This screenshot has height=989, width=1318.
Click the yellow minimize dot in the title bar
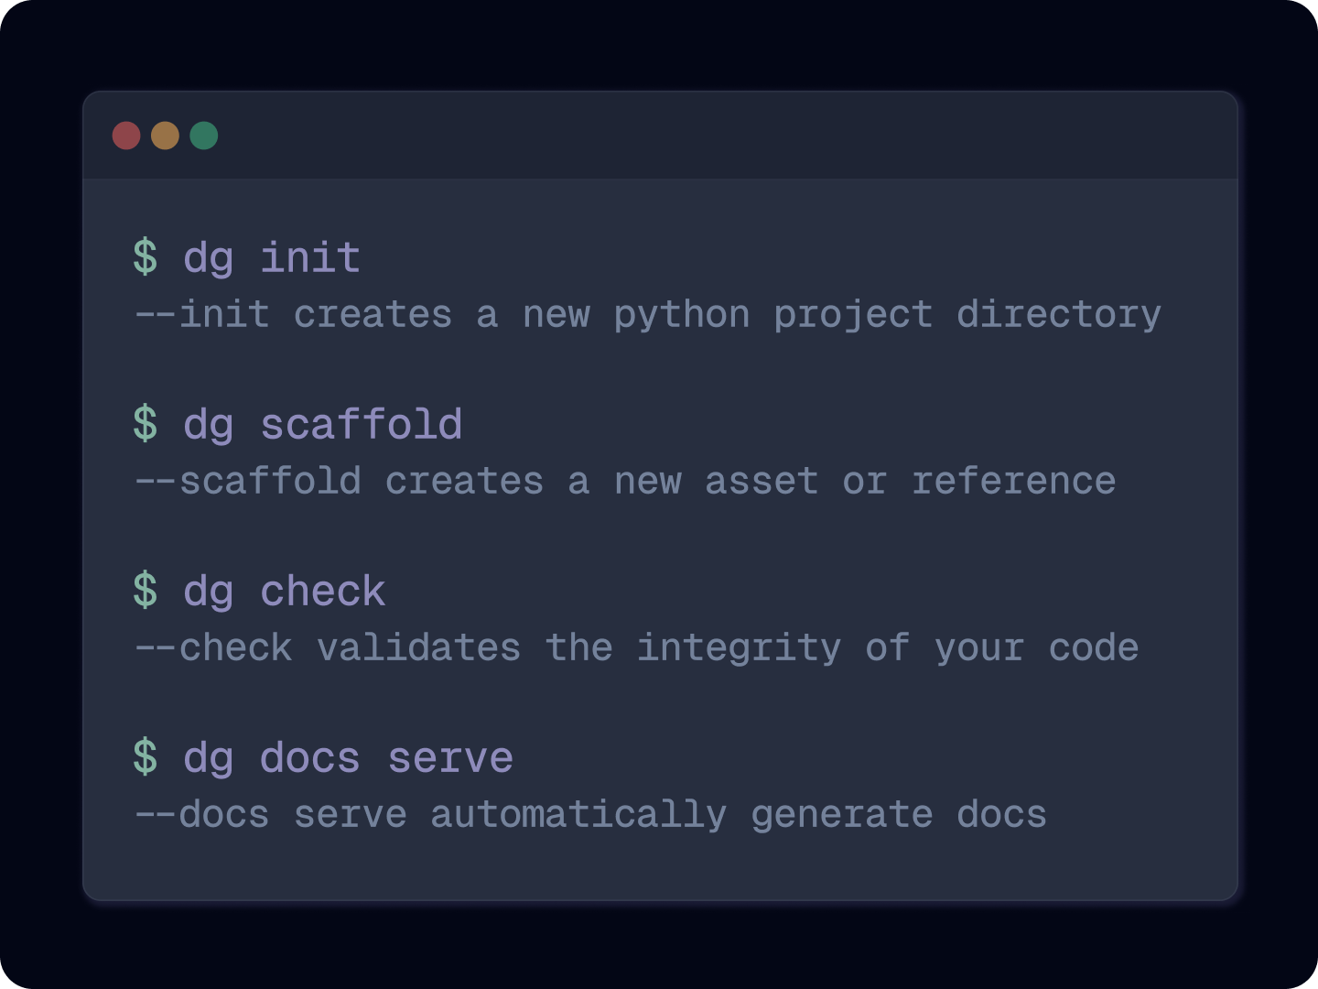[x=165, y=136]
